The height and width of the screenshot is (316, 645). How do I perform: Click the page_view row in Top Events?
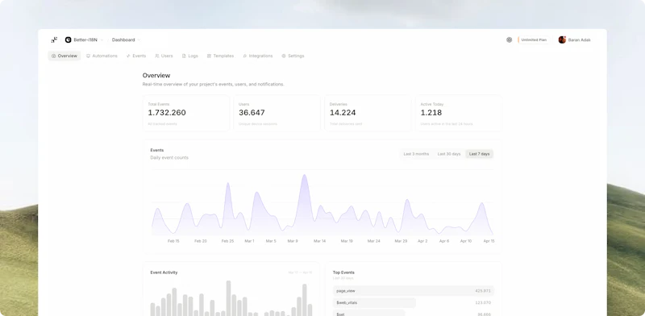tap(414, 291)
